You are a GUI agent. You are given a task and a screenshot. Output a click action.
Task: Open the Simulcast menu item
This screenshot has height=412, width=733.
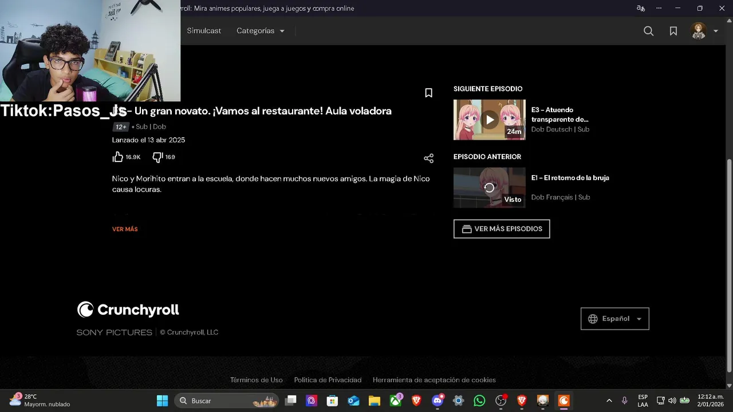[x=204, y=31]
